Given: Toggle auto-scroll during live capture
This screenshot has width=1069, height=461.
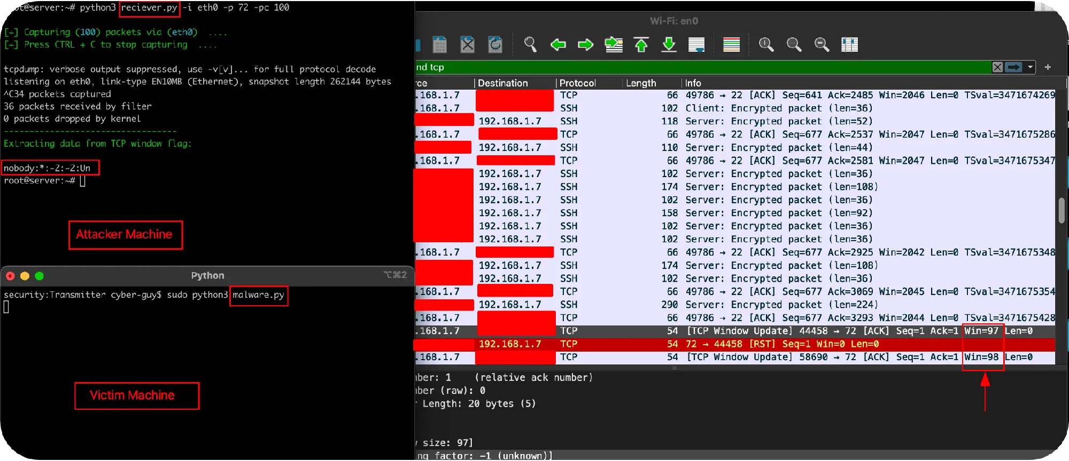Looking at the screenshot, I should (x=696, y=45).
